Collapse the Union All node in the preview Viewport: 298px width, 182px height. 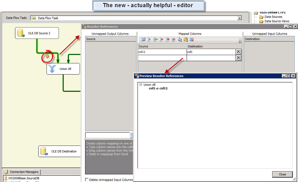[x=141, y=85]
